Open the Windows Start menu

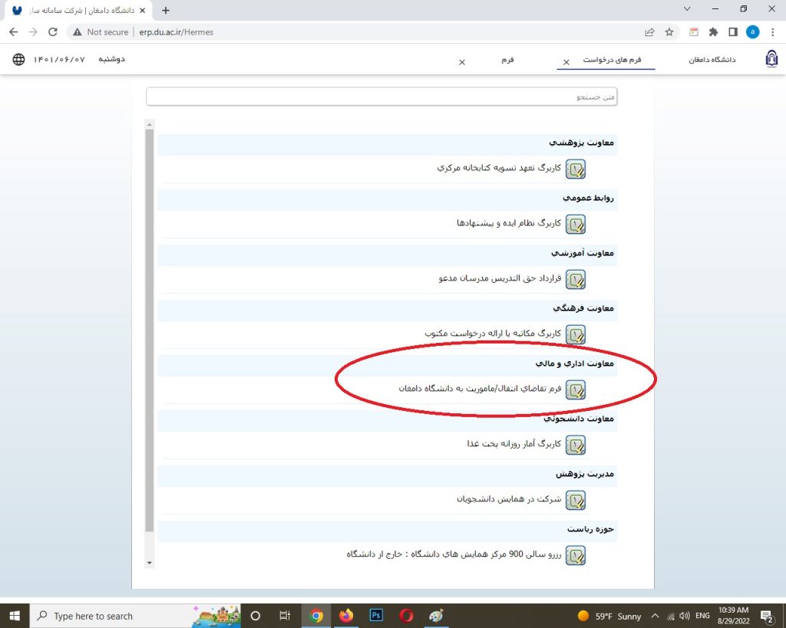click(15, 616)
